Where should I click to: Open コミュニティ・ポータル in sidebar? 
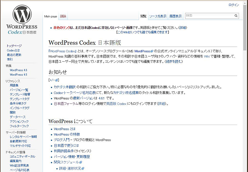tap(22, 156)
